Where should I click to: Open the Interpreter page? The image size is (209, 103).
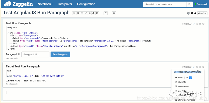pyautogui.click(x=65, y=4)
